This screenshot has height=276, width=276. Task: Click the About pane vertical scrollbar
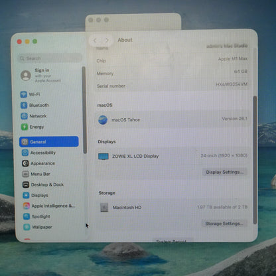pyautogui.click(x=255, y=160)
